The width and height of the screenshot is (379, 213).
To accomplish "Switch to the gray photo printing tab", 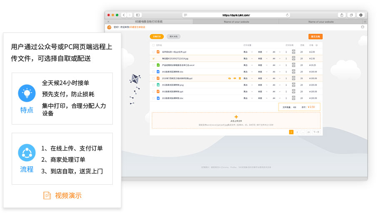I will (x=173, y=37).
